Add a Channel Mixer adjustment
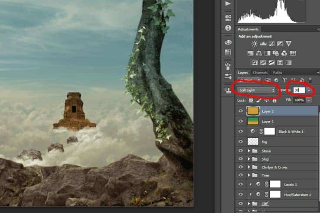Image resolution: width=320 pixels, height=213 pixels. tap(284, 53)
